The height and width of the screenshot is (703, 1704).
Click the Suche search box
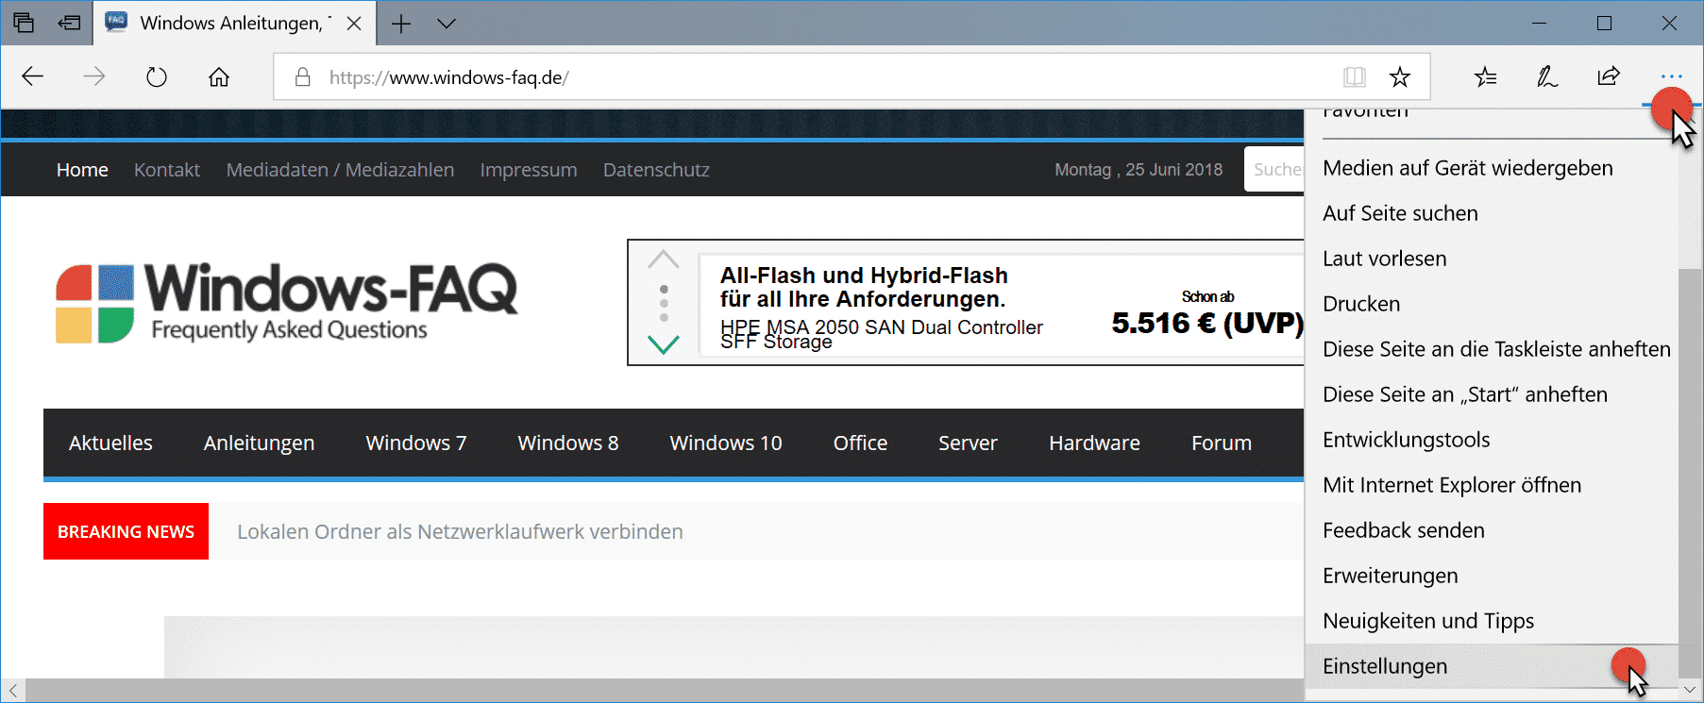pos(1274,170)
